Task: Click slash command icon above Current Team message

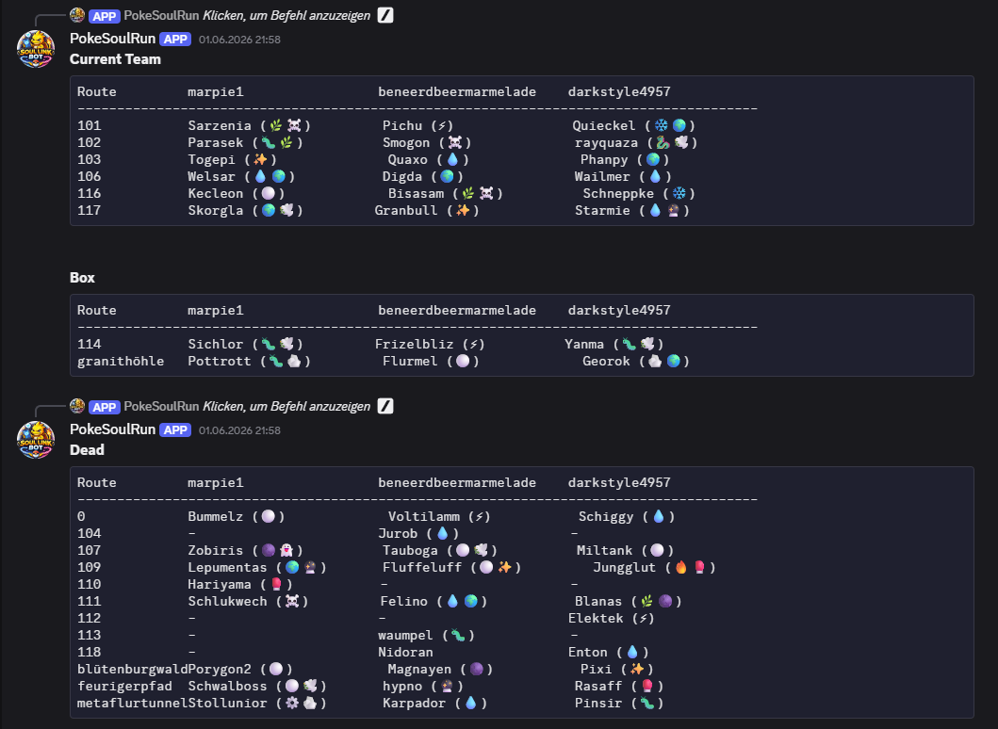Action: (x=385, y=15)
